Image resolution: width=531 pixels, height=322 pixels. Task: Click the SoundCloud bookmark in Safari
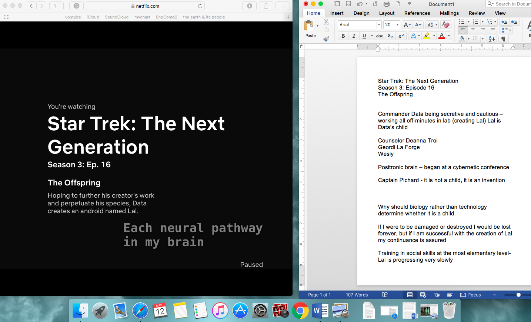coord(117,17)
